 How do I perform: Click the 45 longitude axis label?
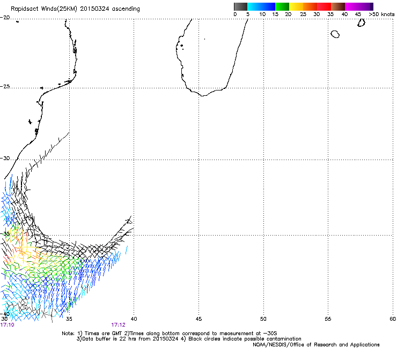tap(198, 319)
